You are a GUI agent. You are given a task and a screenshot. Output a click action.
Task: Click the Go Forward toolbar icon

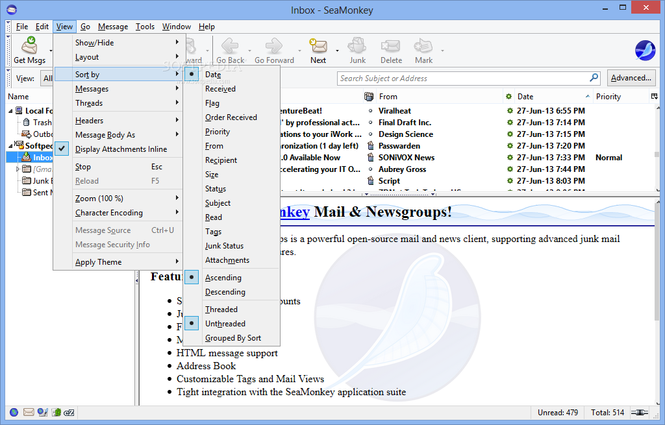(274, 45)
